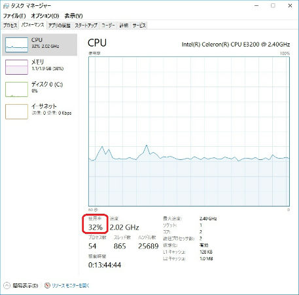Switch to the スタートアップ tab
The width and height of the screenshot is (299, 295).
point(86,26)
